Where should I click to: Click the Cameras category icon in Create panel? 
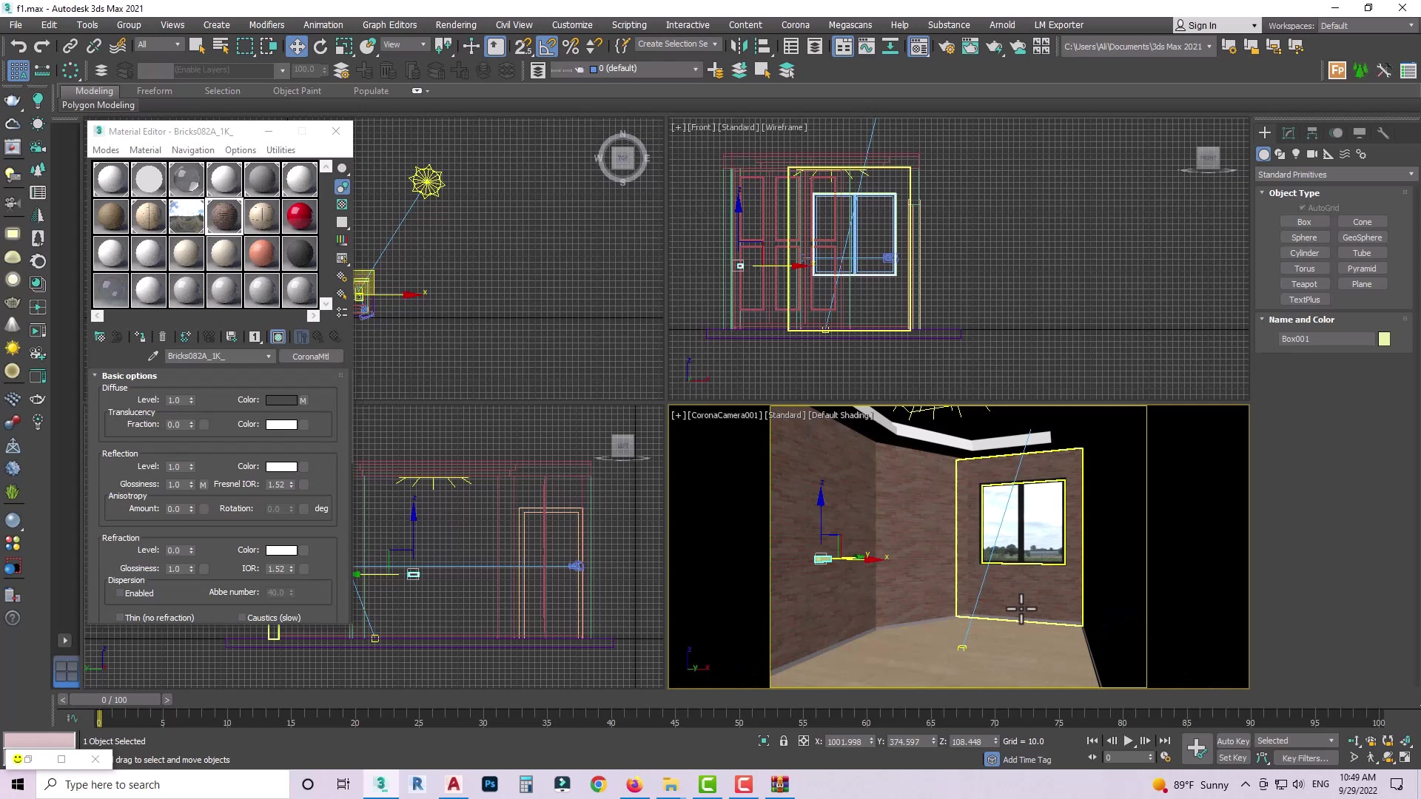[1312, 154]
